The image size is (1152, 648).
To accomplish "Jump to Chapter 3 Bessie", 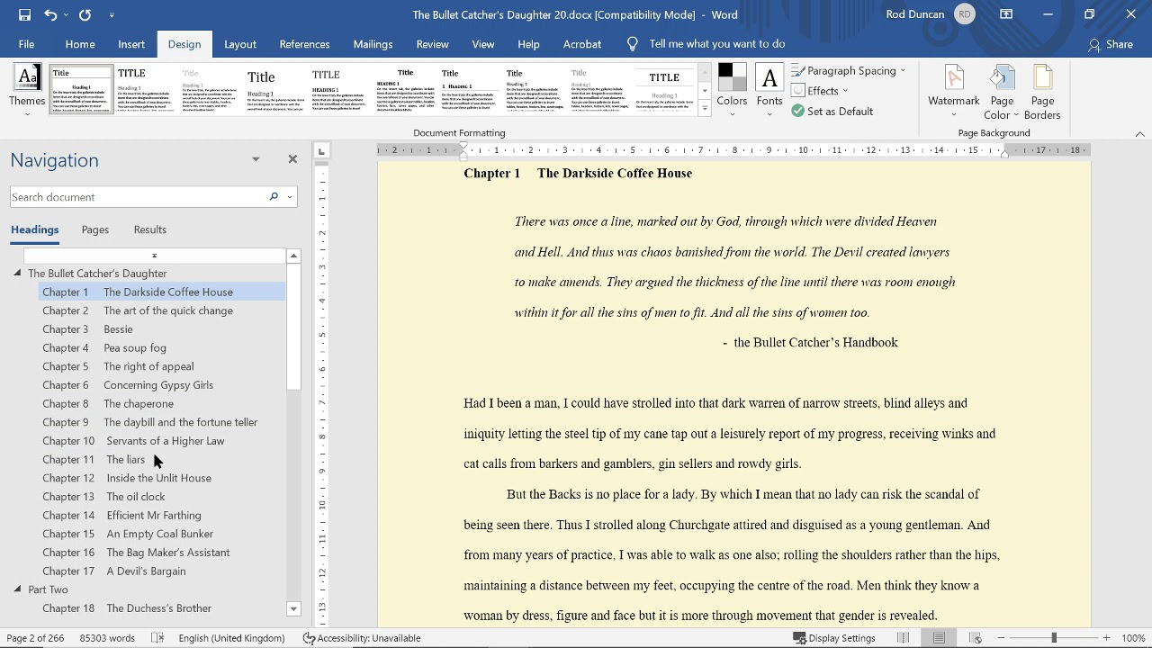I will point(87,329).
